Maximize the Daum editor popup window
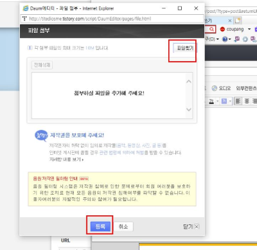 180,8
